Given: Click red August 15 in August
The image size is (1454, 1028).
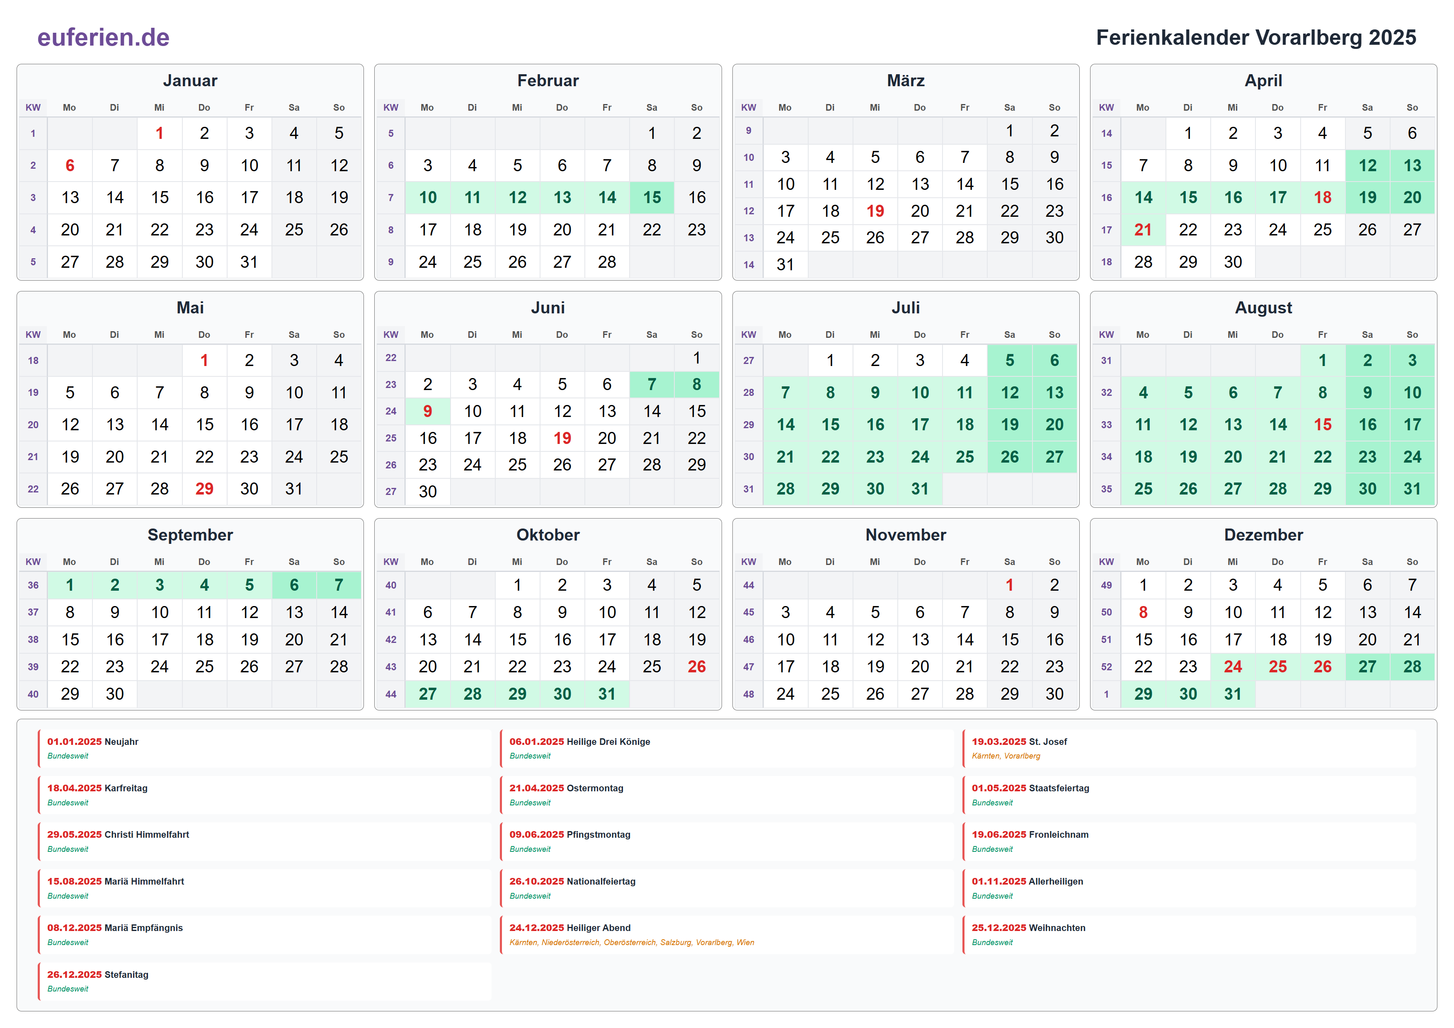Looking at the screenshot, I should [x=1322, y=424].
